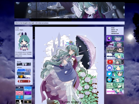Open the music banner button
The image size is (139, 104).
(x=115, y=56)
